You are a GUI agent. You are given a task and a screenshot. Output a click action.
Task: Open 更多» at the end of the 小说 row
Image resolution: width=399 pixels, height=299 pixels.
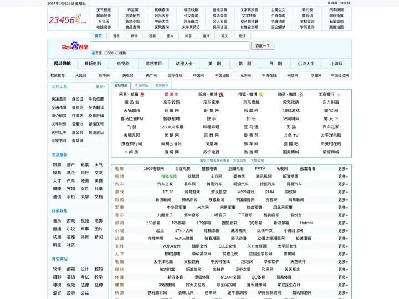click(x=343, y=230)
